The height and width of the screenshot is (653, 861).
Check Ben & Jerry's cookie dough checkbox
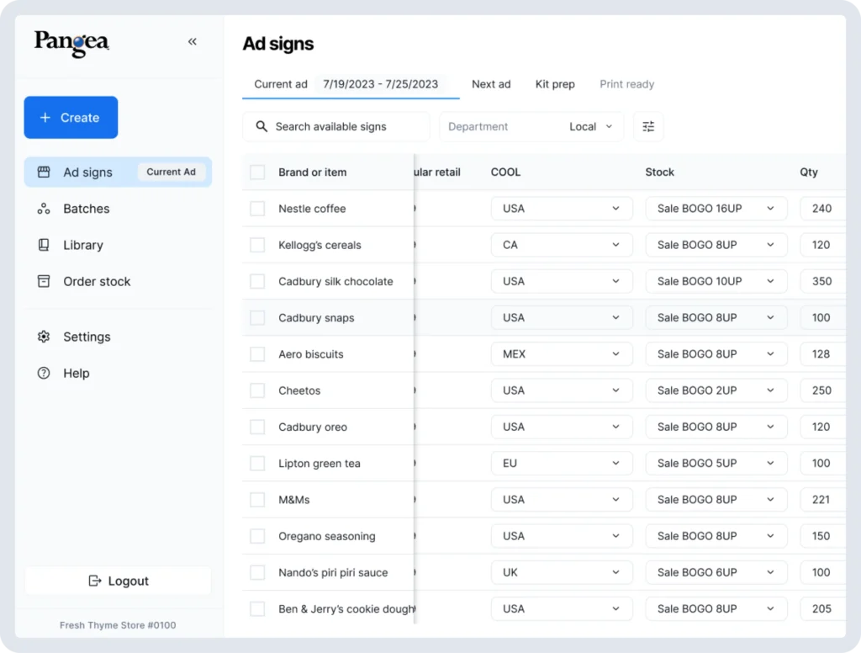coord(257,609)
